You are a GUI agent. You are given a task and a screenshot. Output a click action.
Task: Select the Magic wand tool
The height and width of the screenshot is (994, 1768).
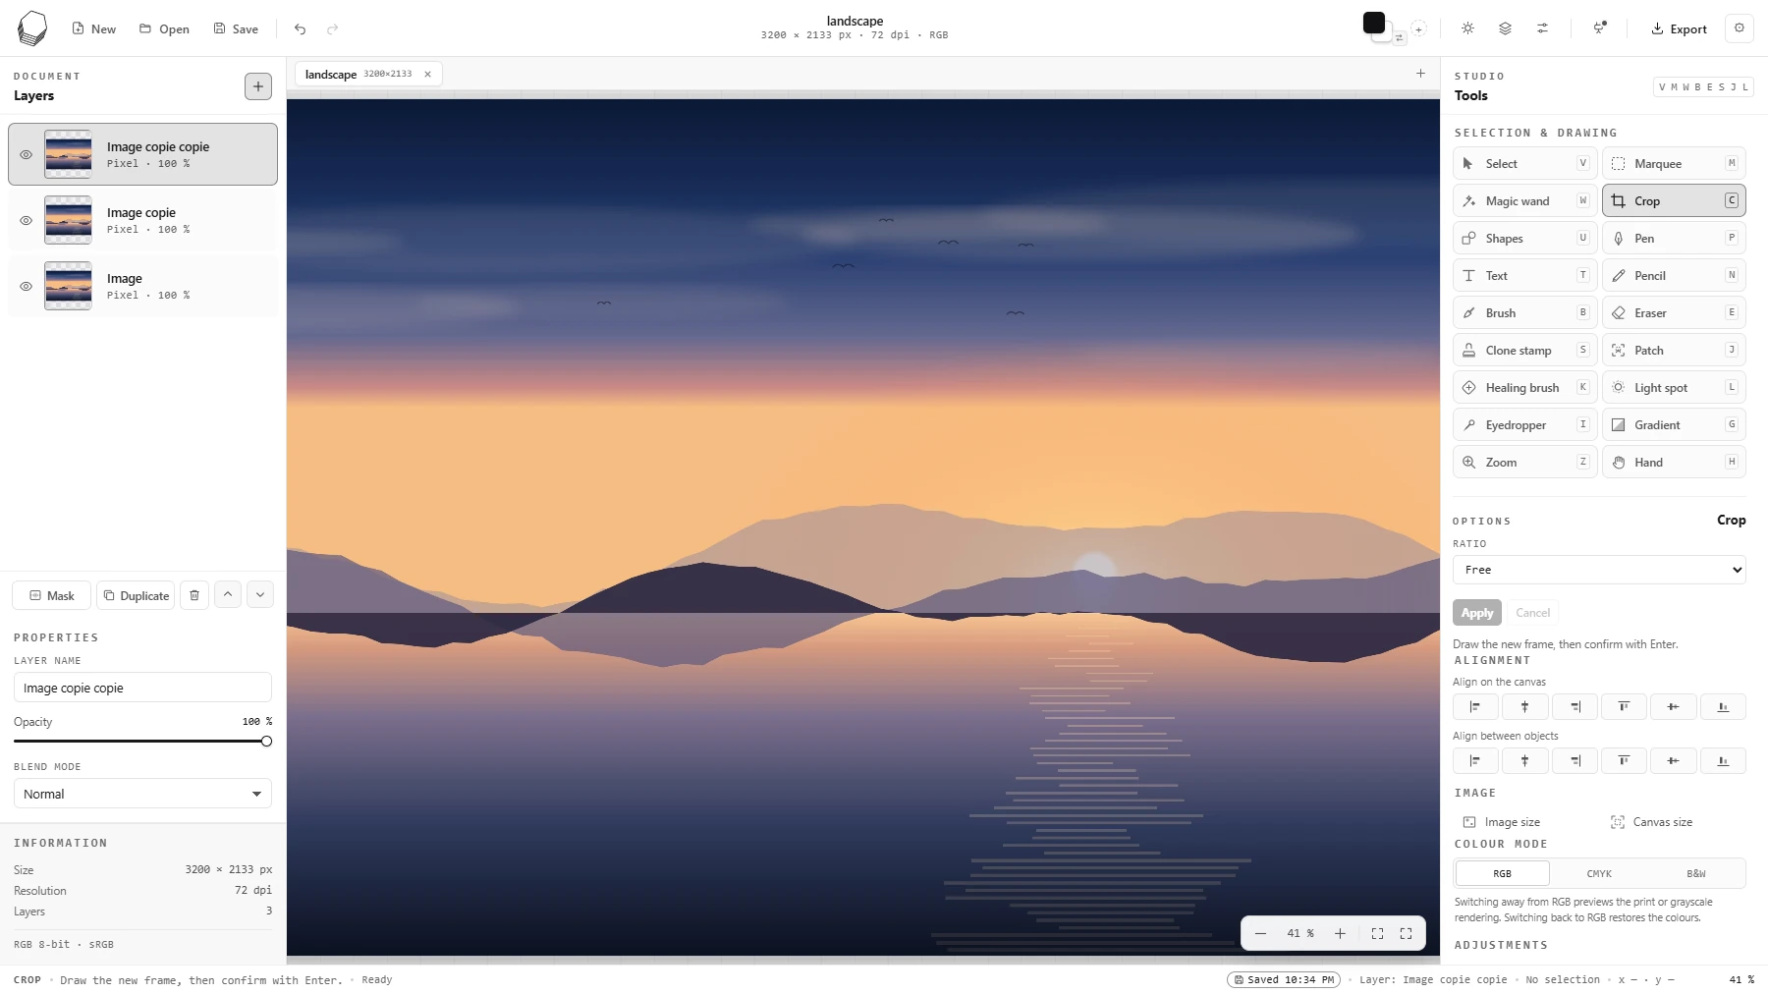(1524, 201)
